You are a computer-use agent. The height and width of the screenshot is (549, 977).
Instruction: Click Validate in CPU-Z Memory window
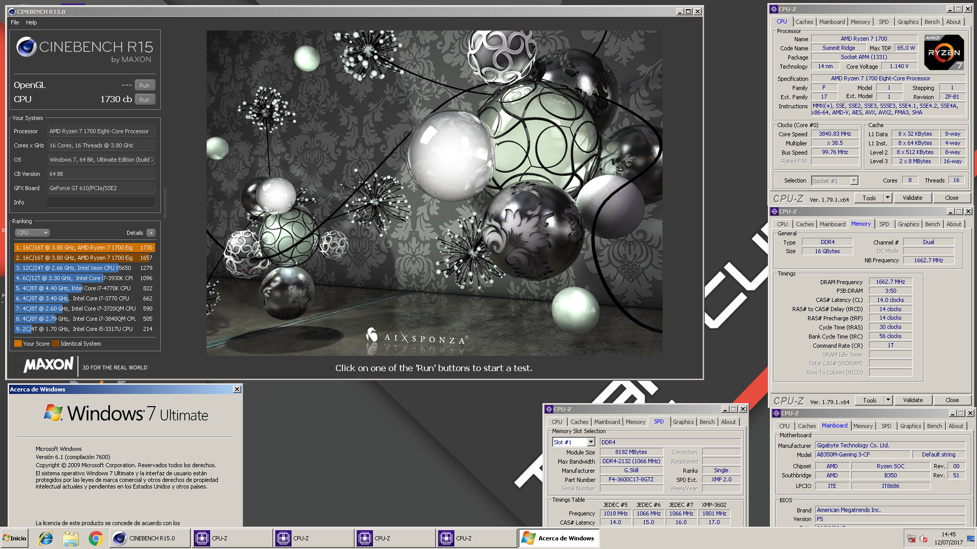coord(913,401)
